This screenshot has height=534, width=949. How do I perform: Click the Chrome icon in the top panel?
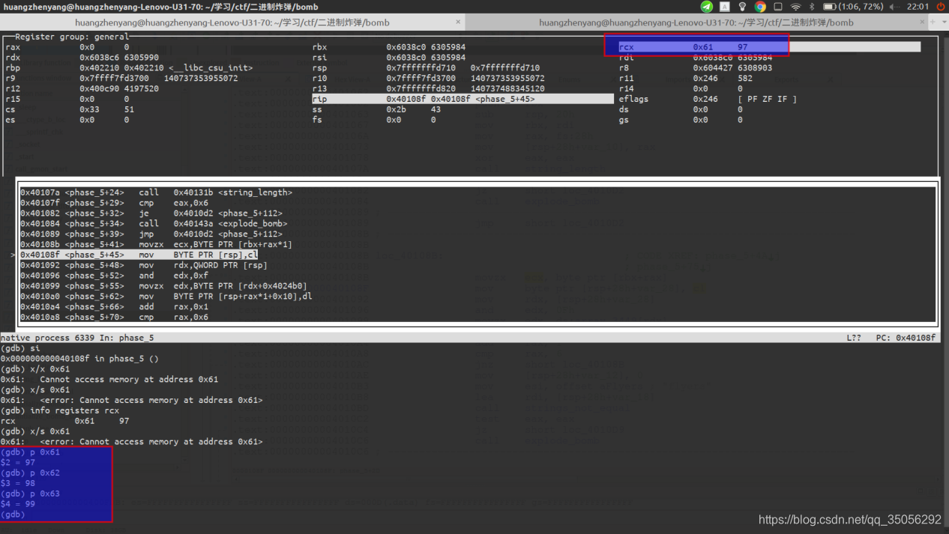point(760,7)
